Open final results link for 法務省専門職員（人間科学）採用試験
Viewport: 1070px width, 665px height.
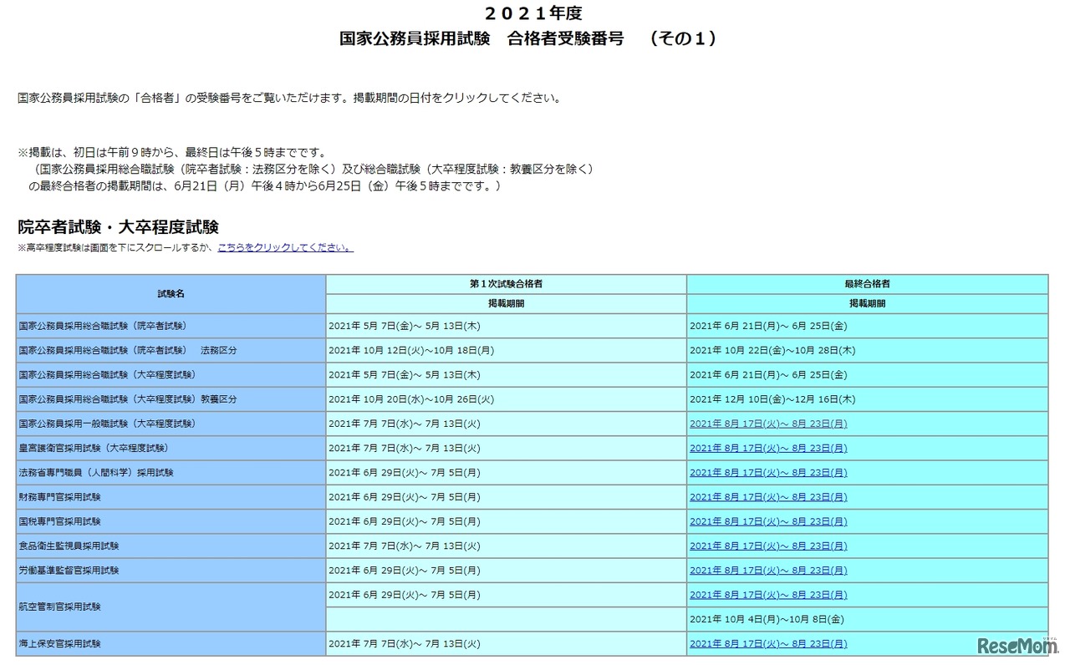(x=767, y=473)
